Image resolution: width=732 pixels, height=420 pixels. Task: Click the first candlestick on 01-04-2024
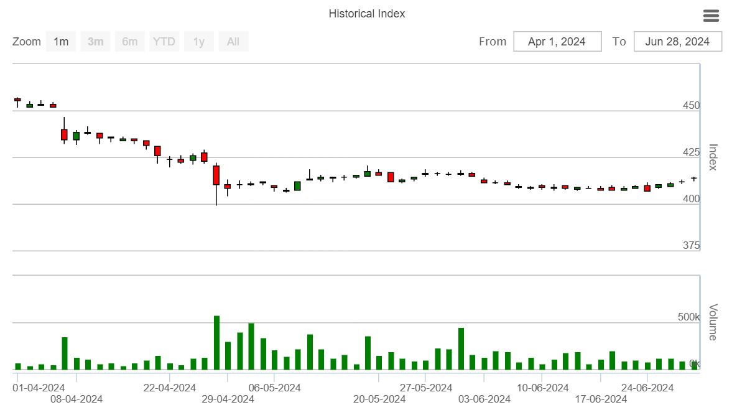coord(17,100)
